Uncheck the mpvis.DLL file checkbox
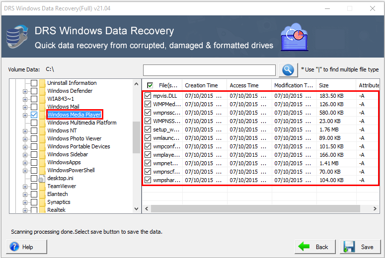 coord(148,96)
